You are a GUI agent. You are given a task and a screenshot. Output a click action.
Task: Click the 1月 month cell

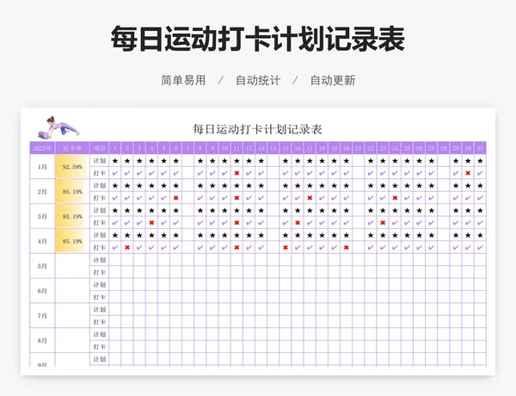coord(42,167)
